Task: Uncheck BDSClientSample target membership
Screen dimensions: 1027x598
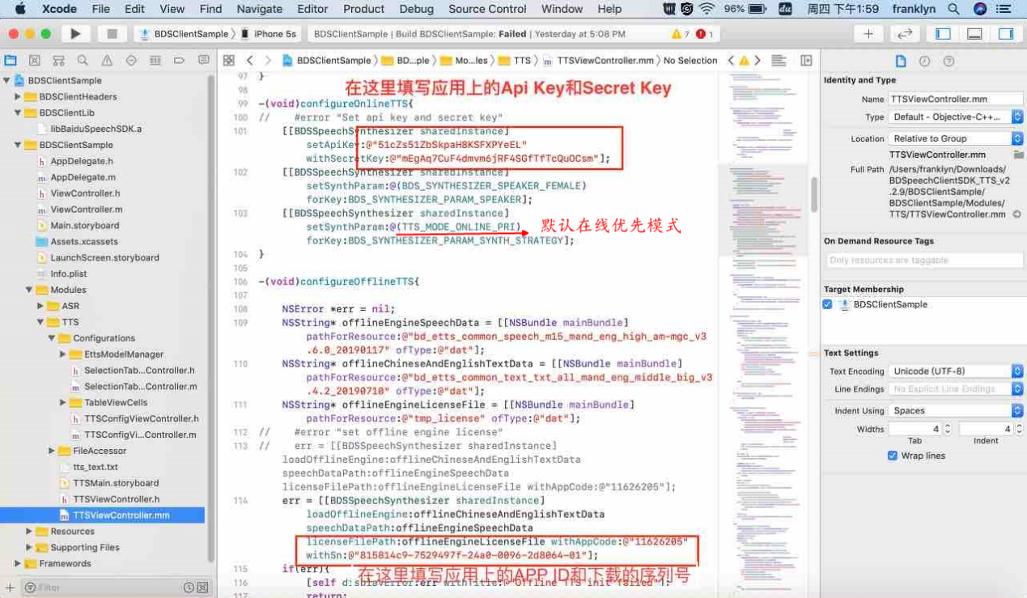Action: (827, 305)
